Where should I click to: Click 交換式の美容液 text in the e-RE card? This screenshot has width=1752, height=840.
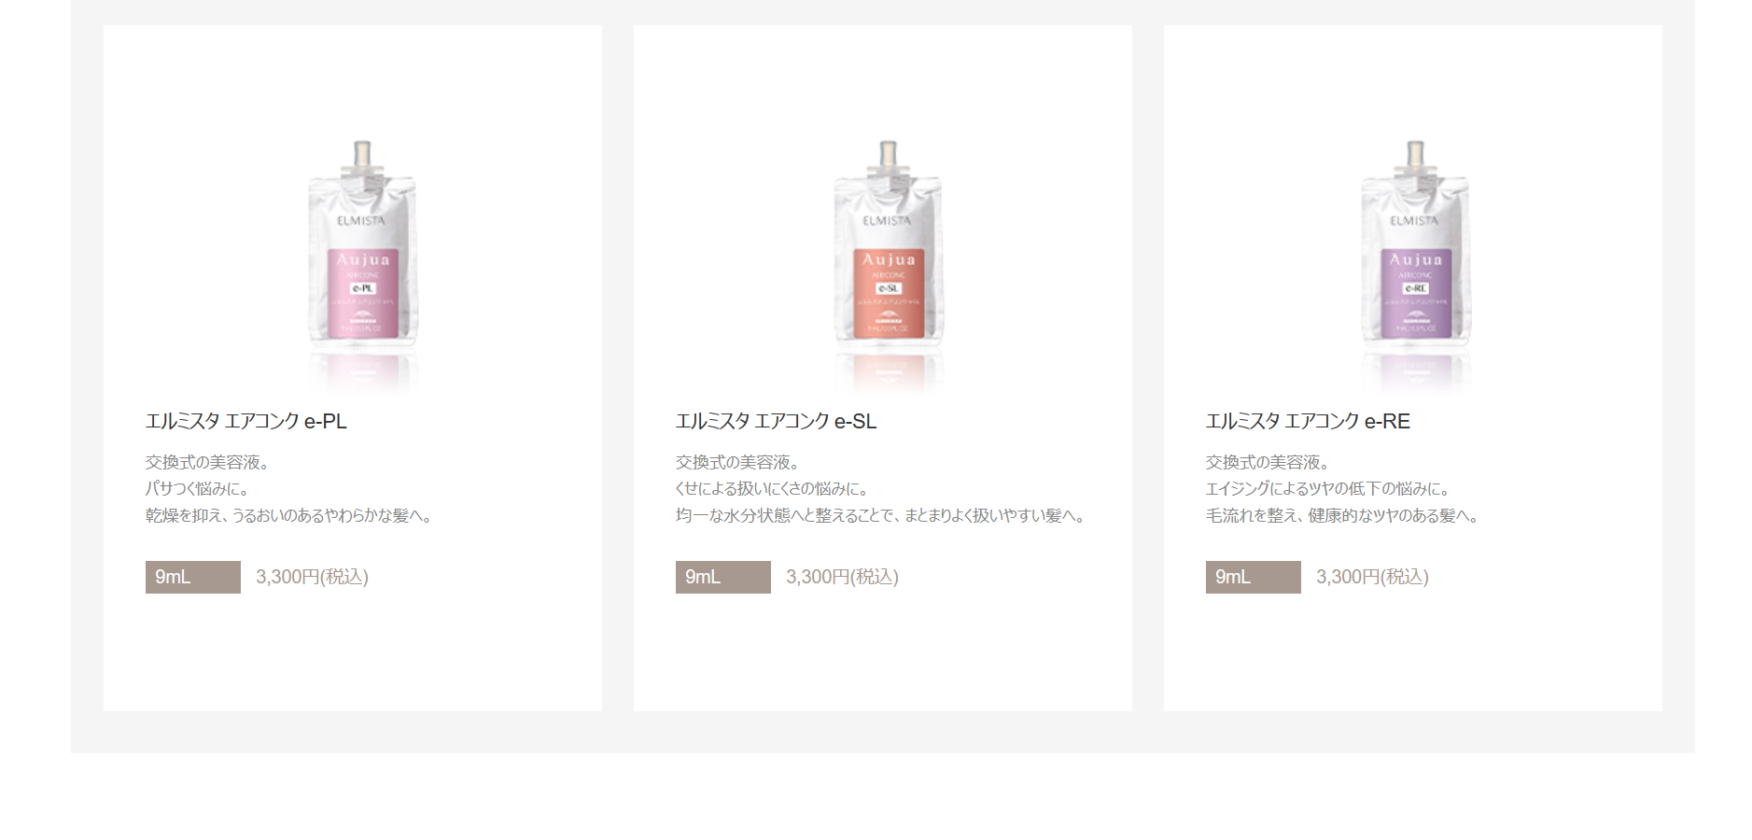(x=1268, y=462)
